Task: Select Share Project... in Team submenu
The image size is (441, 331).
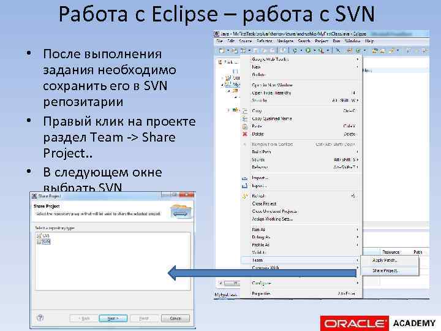Action: 390,270
